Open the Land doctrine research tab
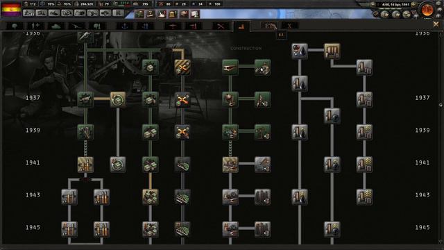 tap(96, 26)
